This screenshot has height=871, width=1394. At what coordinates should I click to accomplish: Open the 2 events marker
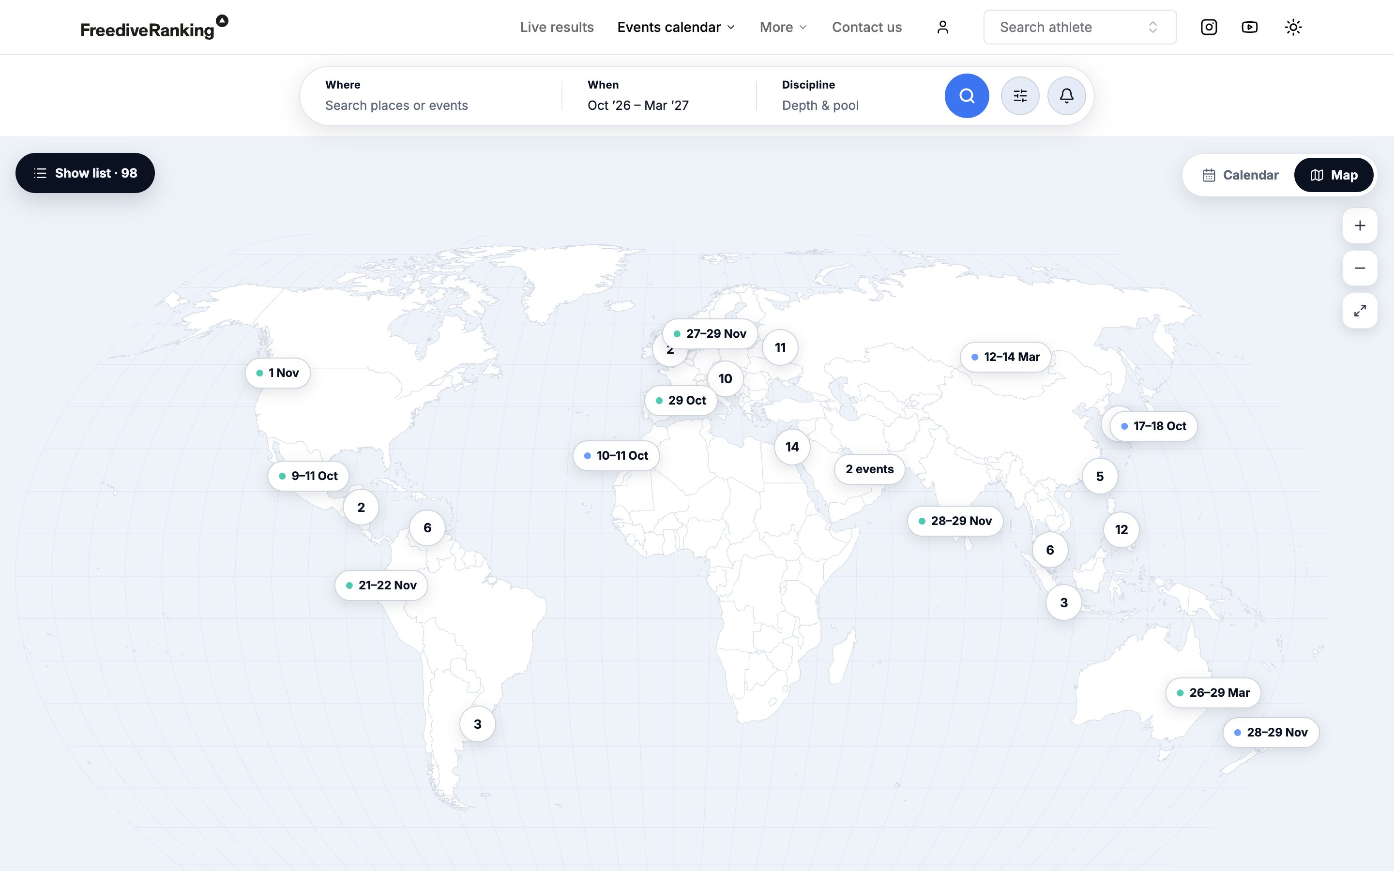point(870,469)
